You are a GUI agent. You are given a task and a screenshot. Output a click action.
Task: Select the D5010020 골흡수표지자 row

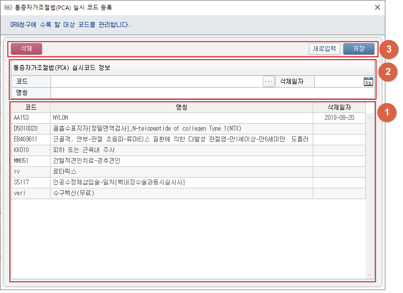[181, 129]
